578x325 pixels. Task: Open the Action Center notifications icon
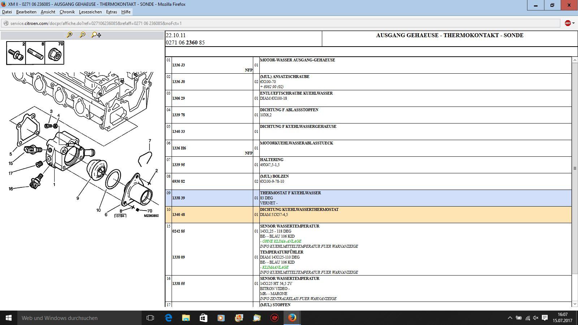[545, 318]
